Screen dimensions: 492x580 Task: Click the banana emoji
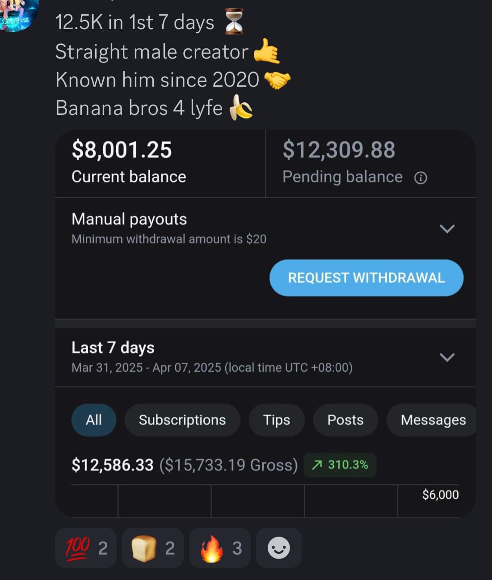click(241, 109)
